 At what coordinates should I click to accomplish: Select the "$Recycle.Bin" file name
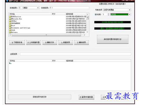tap(17, 19)
